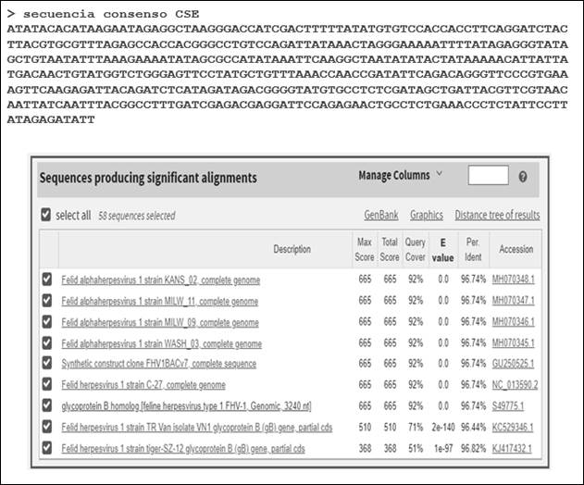This screenshot has width=584, height=485.
Task: Sort results by Query Cover column
Action: coord(416,248)
